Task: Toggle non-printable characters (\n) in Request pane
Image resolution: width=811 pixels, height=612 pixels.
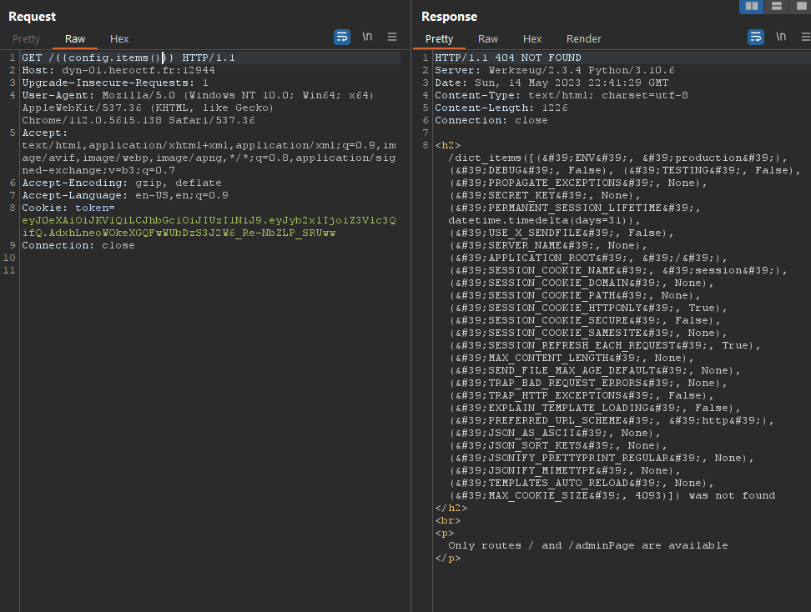Action: click(367, 37)
